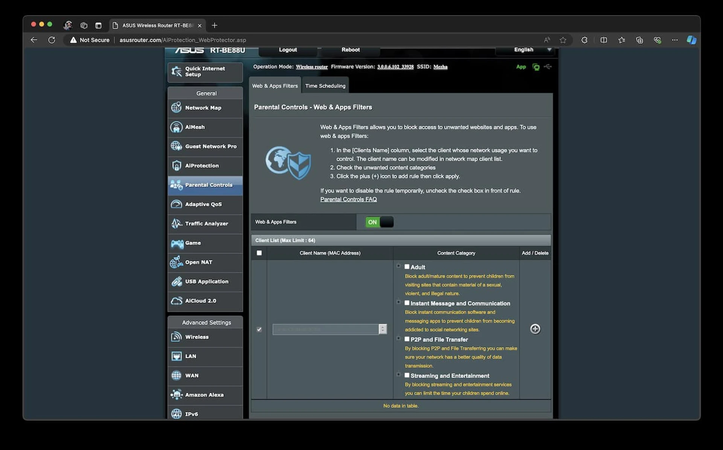Open the Network Map icon

[x=176, y=108]
